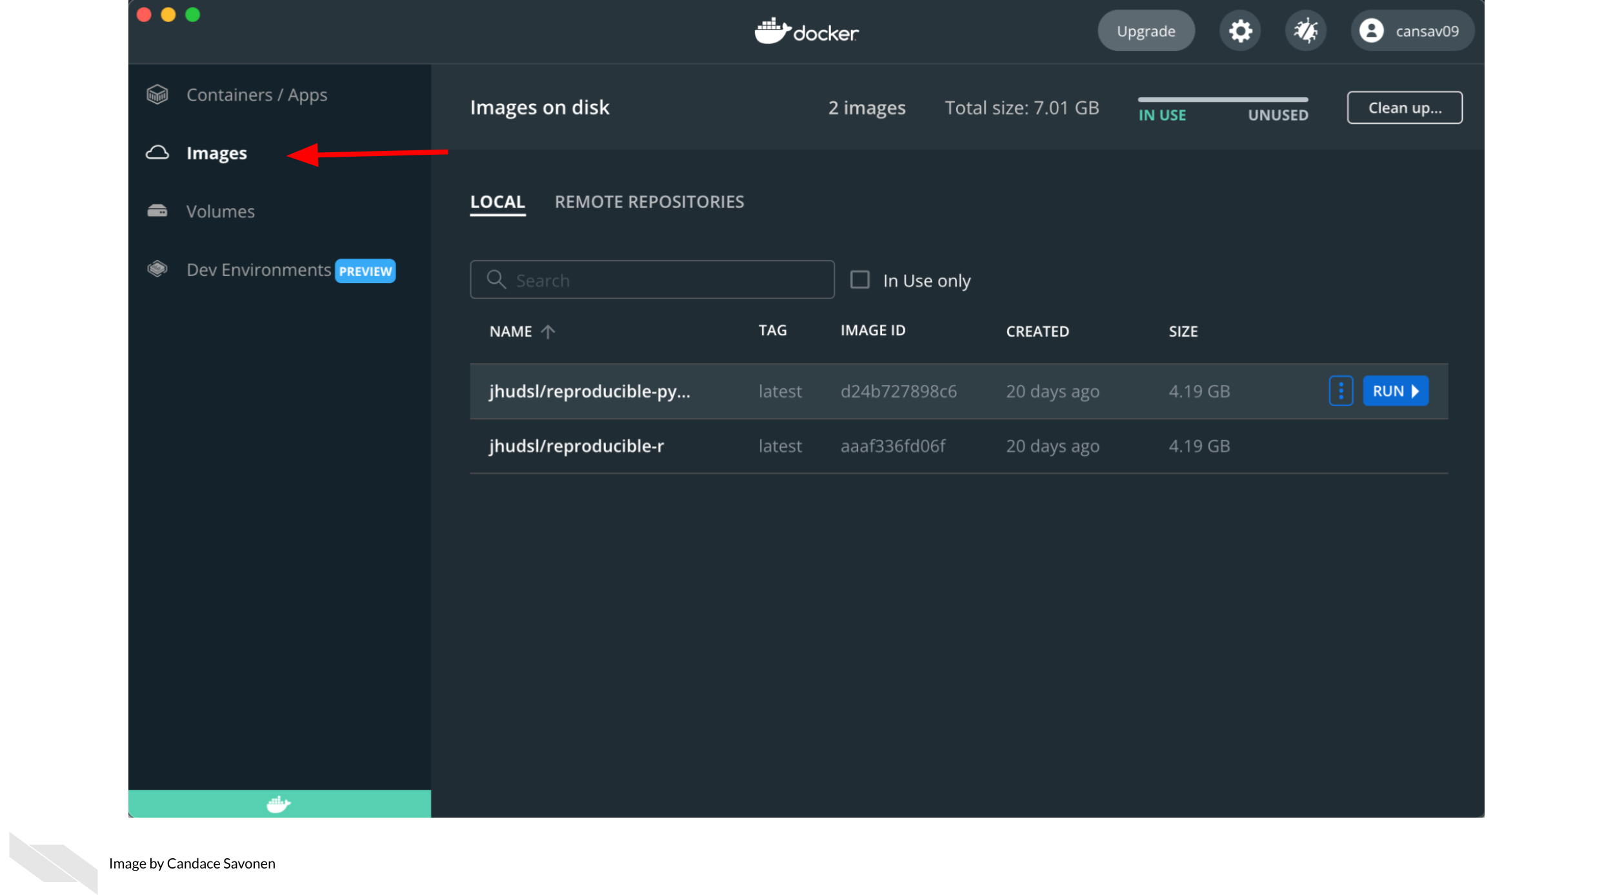Navigate to Images section
Viewport: 1613px width, 895px height.
217,152
